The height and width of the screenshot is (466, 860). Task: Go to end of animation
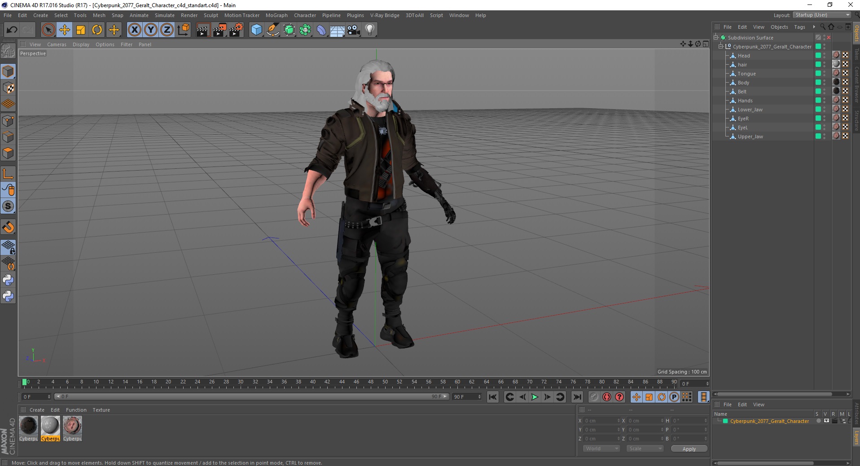[577, 397]
